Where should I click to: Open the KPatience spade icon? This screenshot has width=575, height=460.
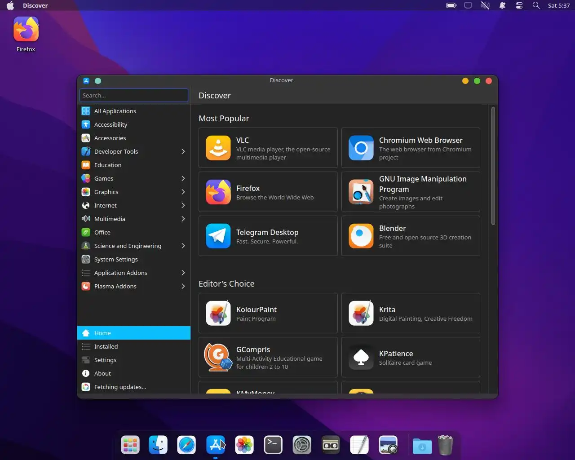click(361, 357)
